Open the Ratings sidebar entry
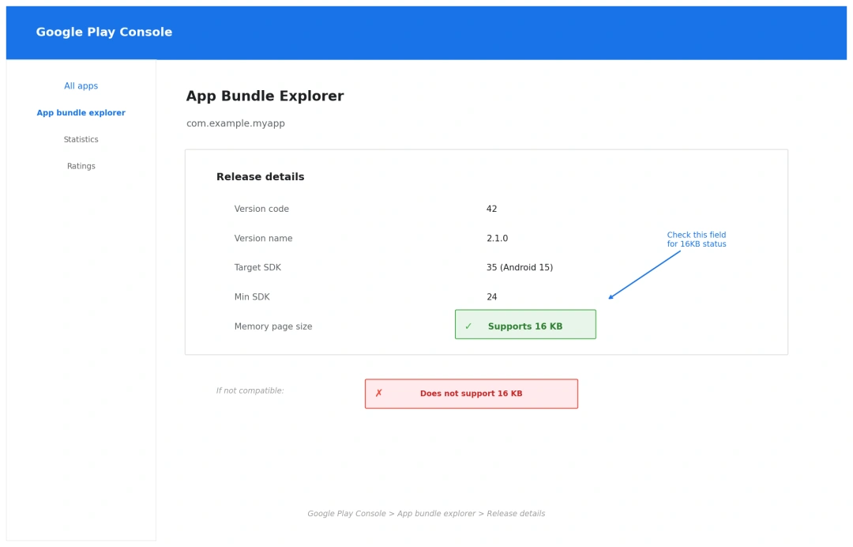The height and width of the screenshot is (547, 853). tap(81, 165)
